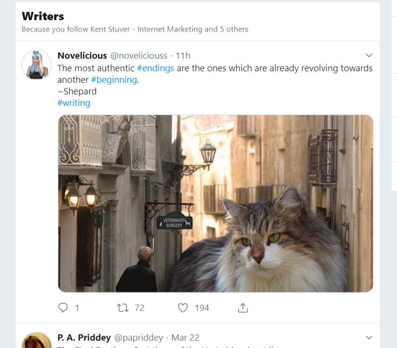This screenshot has height=348, width=397.
Task: Click the Mar 22 timestamp on Priddey's tweet
Action: pyautogui.click(x=185, y=337)
